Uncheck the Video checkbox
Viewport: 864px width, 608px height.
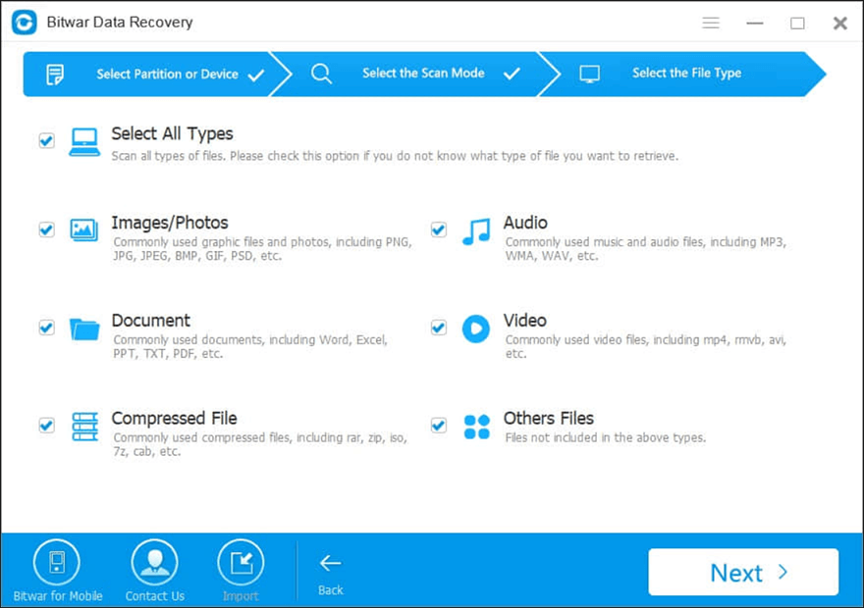439,328
